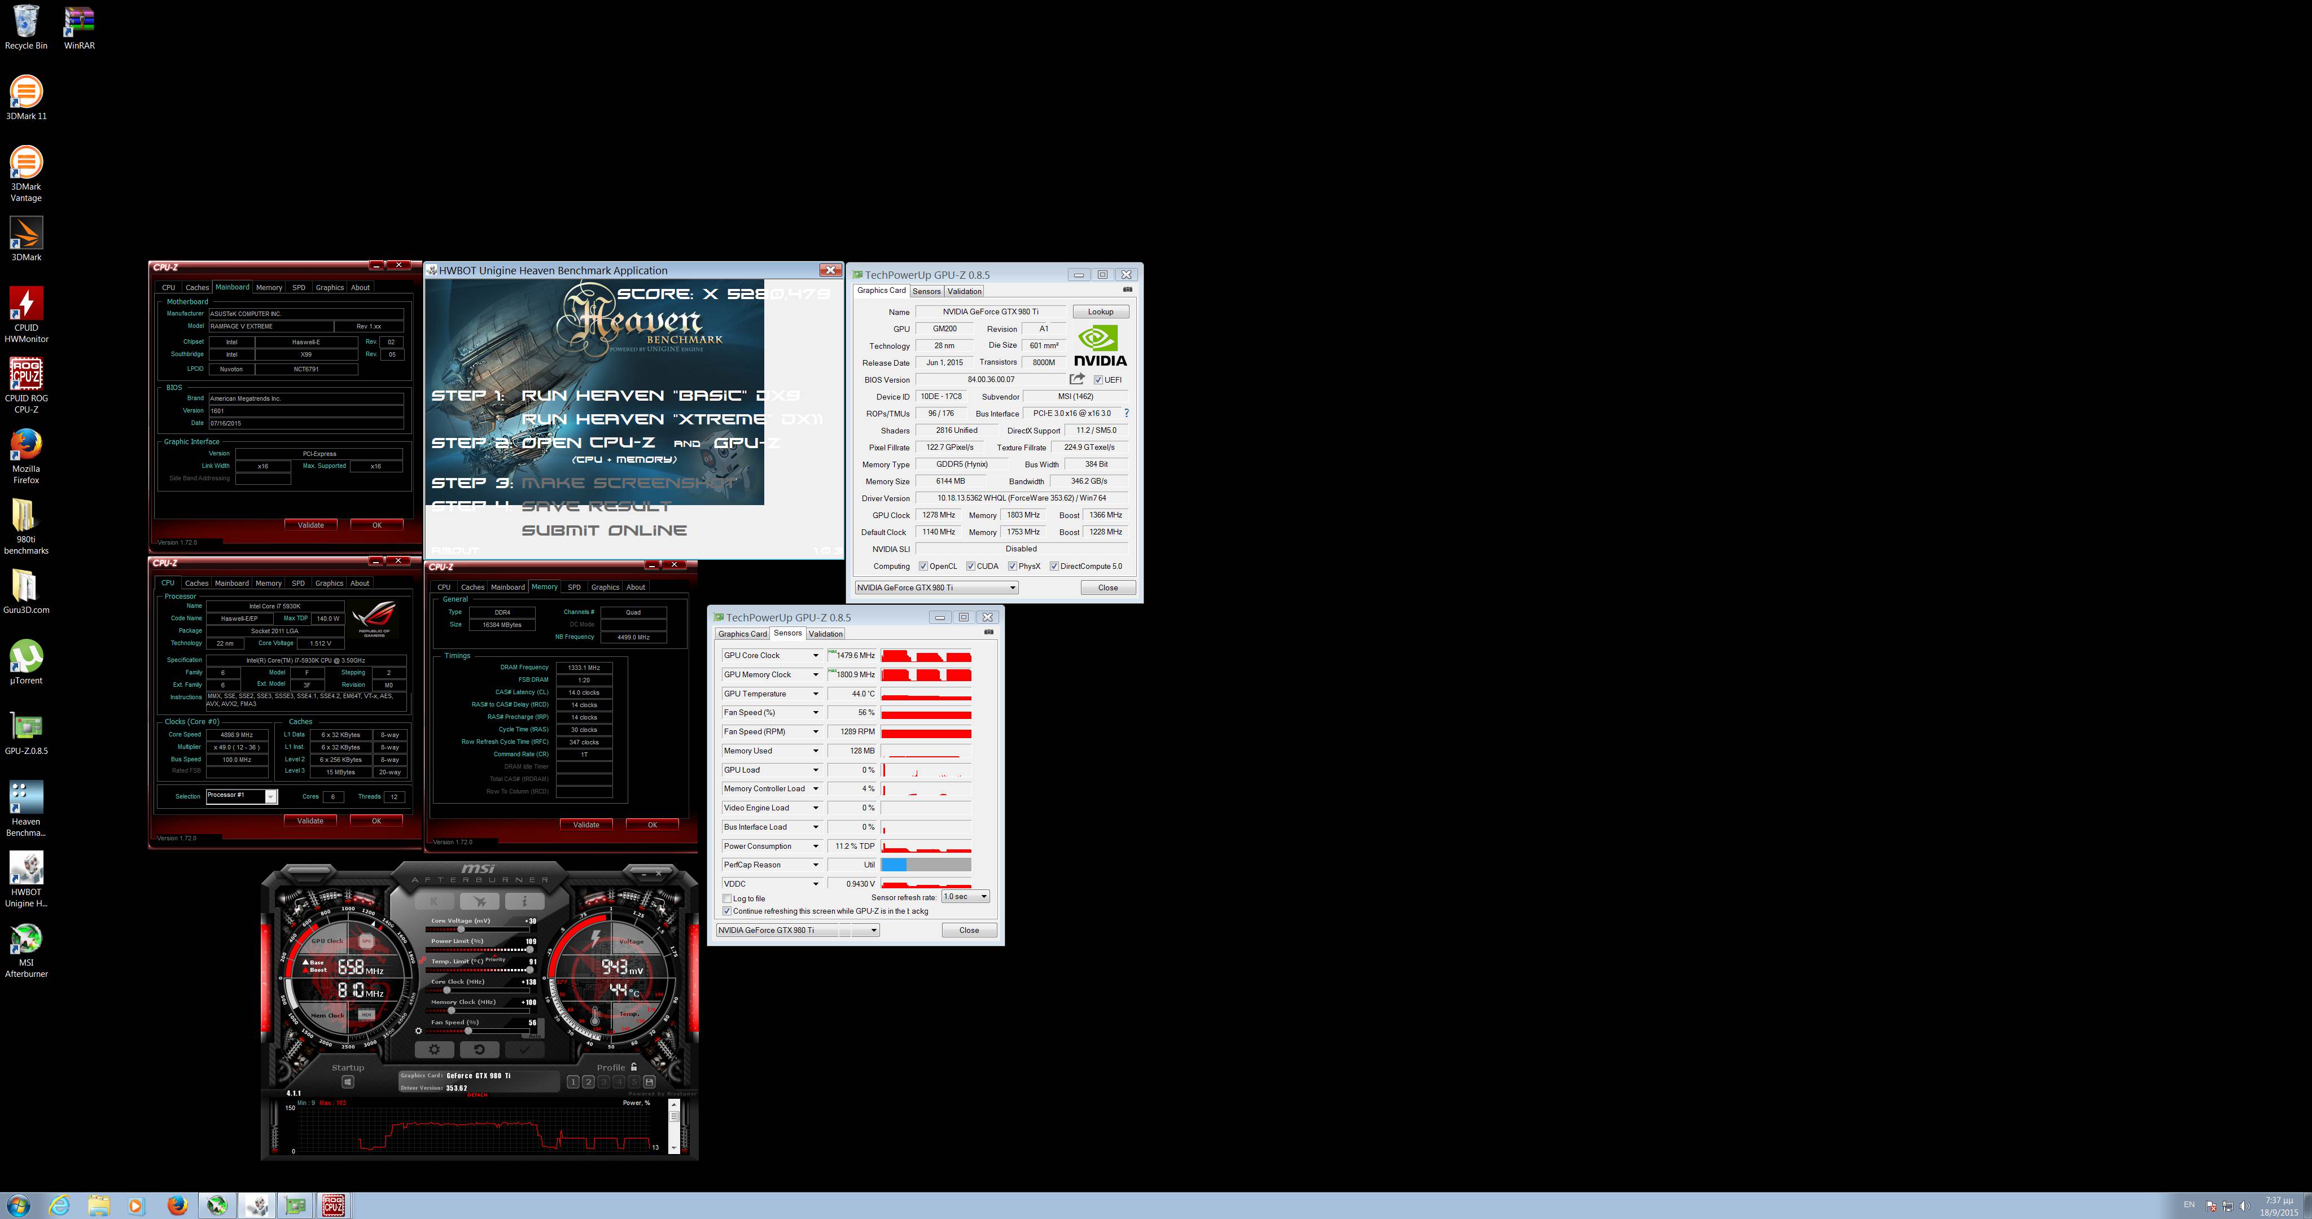The height and width of the screenshot is (1219, 2312).
Task: Click the ROG CPU-Z taskbar button
Action: [333, 1205]
